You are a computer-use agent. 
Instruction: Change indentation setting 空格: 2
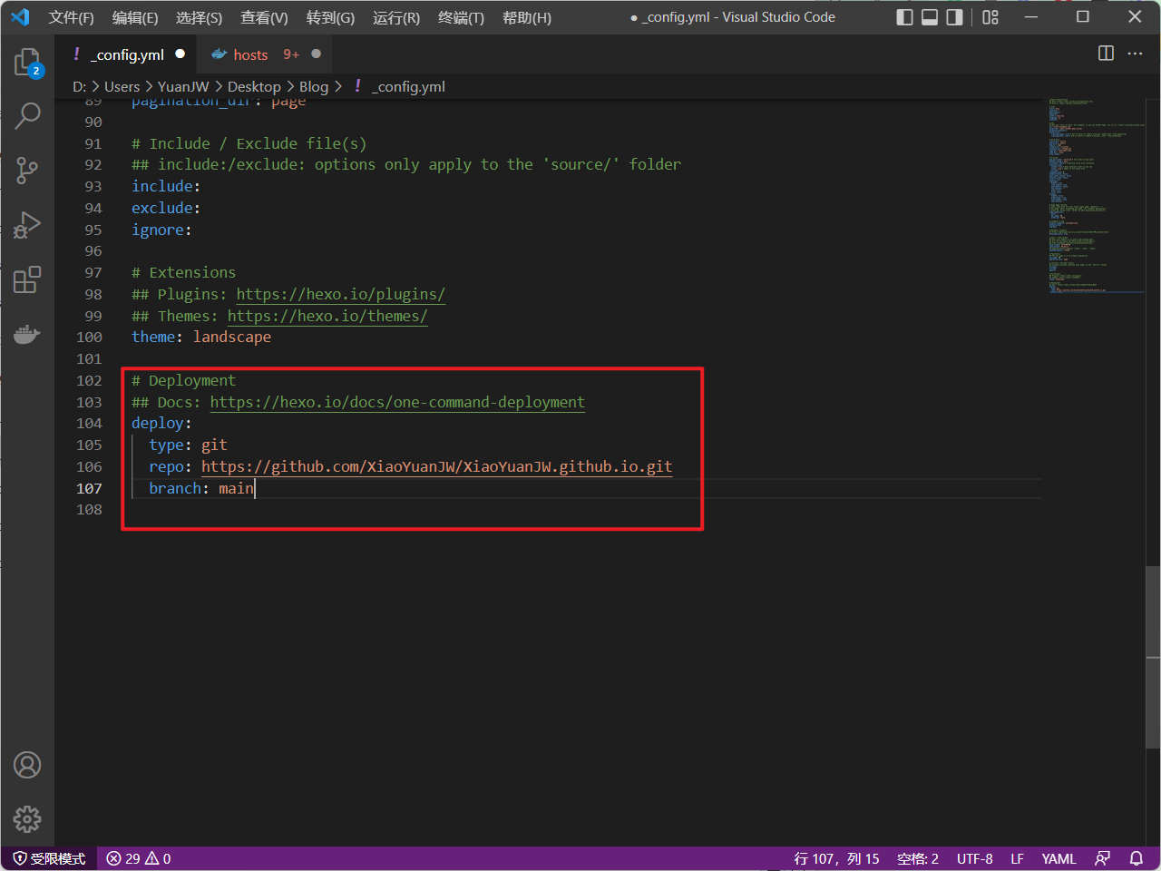tap(918, 858)
